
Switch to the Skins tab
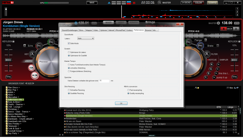(x=81, y=30)
